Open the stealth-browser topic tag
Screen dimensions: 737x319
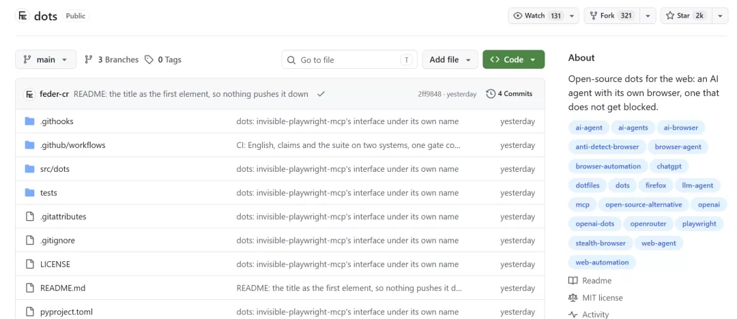[601, 243]
